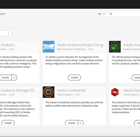
Task: Click the magnifying glass search icon
Action: pos(111,14)
